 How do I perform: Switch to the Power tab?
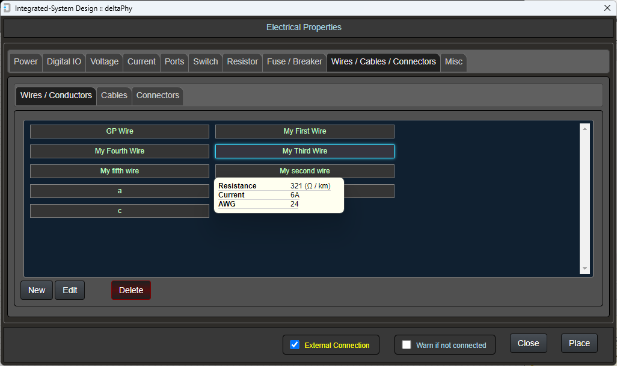(26, 62)
